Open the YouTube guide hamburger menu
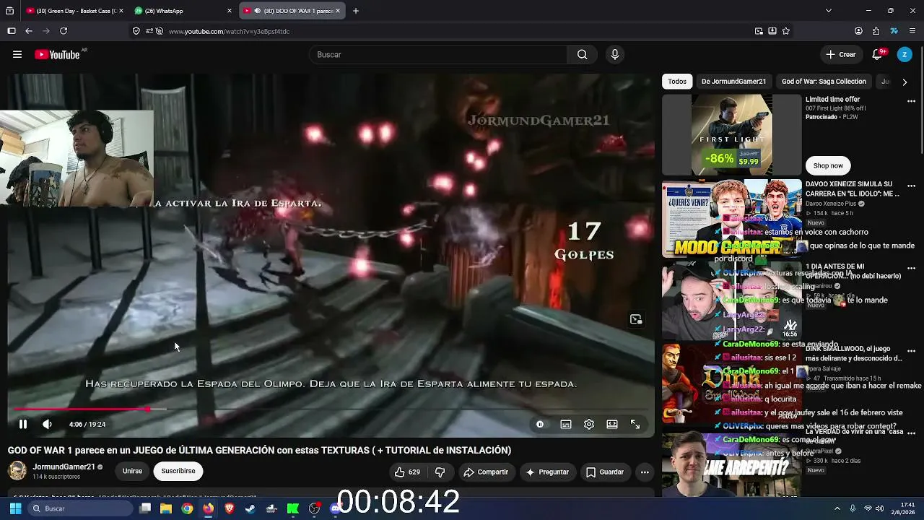Image resolution: width=924 pixels, height=520 pixels. click(17, 54)
